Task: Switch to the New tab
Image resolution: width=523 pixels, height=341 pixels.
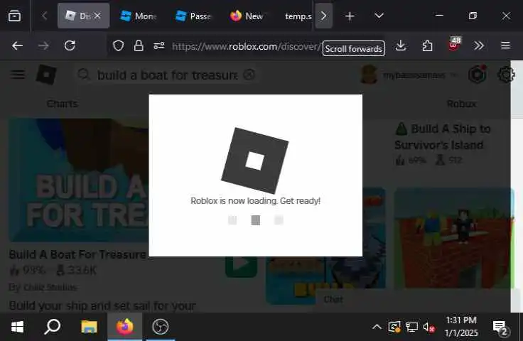Action: coord(247,16)
